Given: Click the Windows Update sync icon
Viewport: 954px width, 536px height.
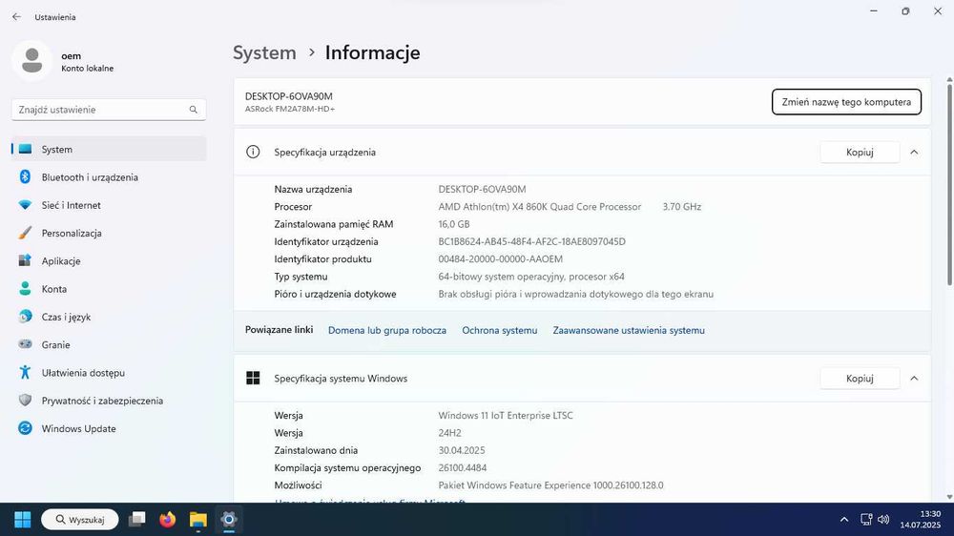Looking at the screenshot, I should click(25, 428).
